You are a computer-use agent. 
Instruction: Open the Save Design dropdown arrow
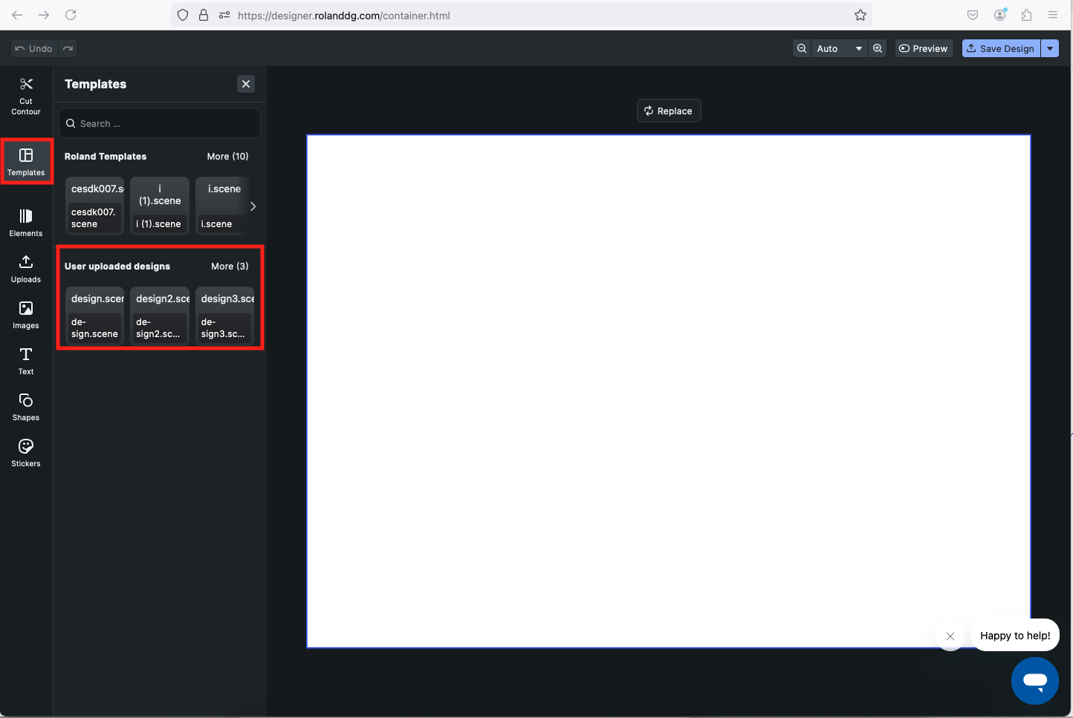point(1050,48)
